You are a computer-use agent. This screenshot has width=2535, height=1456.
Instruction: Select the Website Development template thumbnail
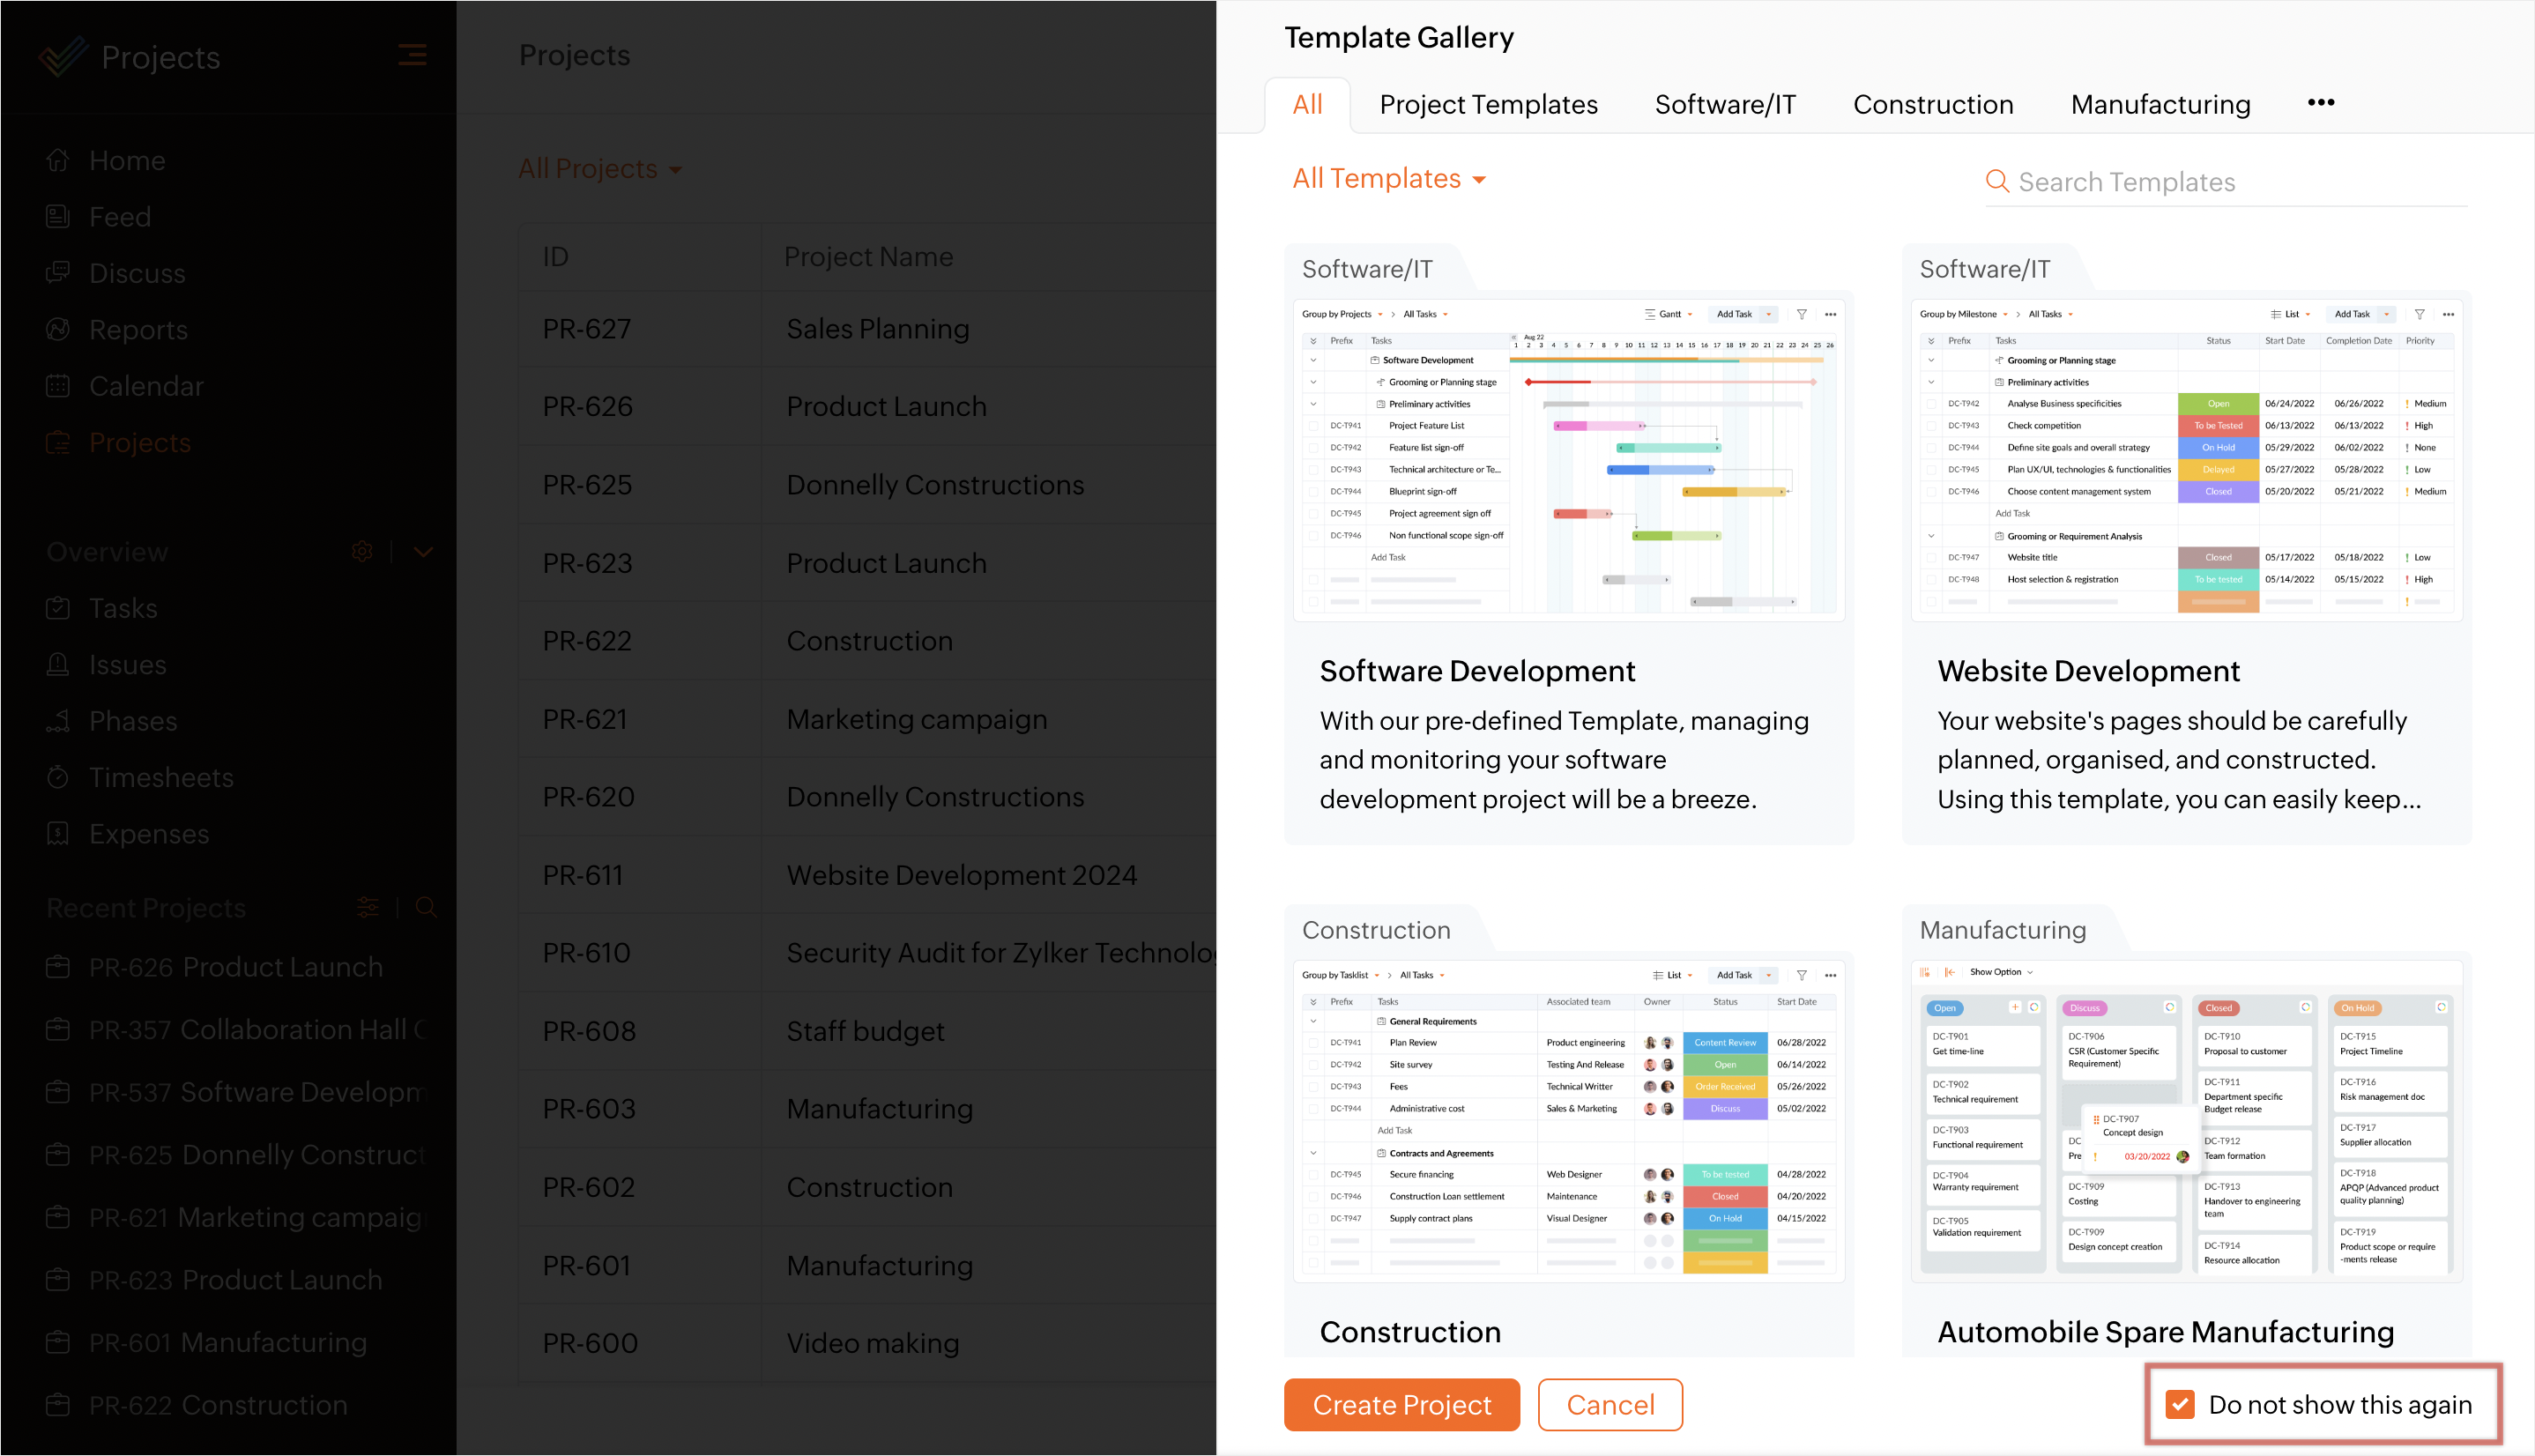[2186, 458]
